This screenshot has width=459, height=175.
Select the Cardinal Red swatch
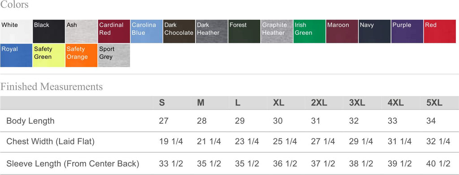(114, 32)
